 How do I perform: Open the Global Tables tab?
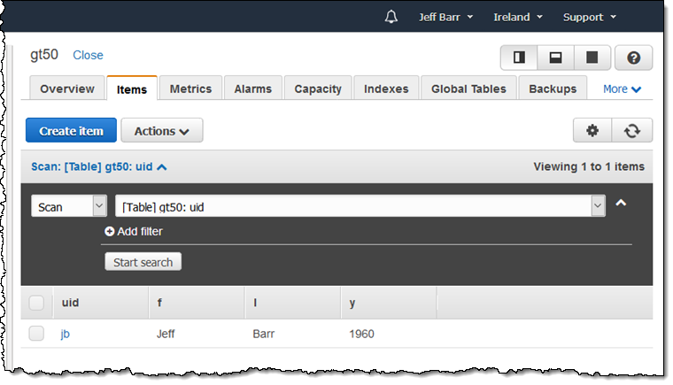point(468,89)
